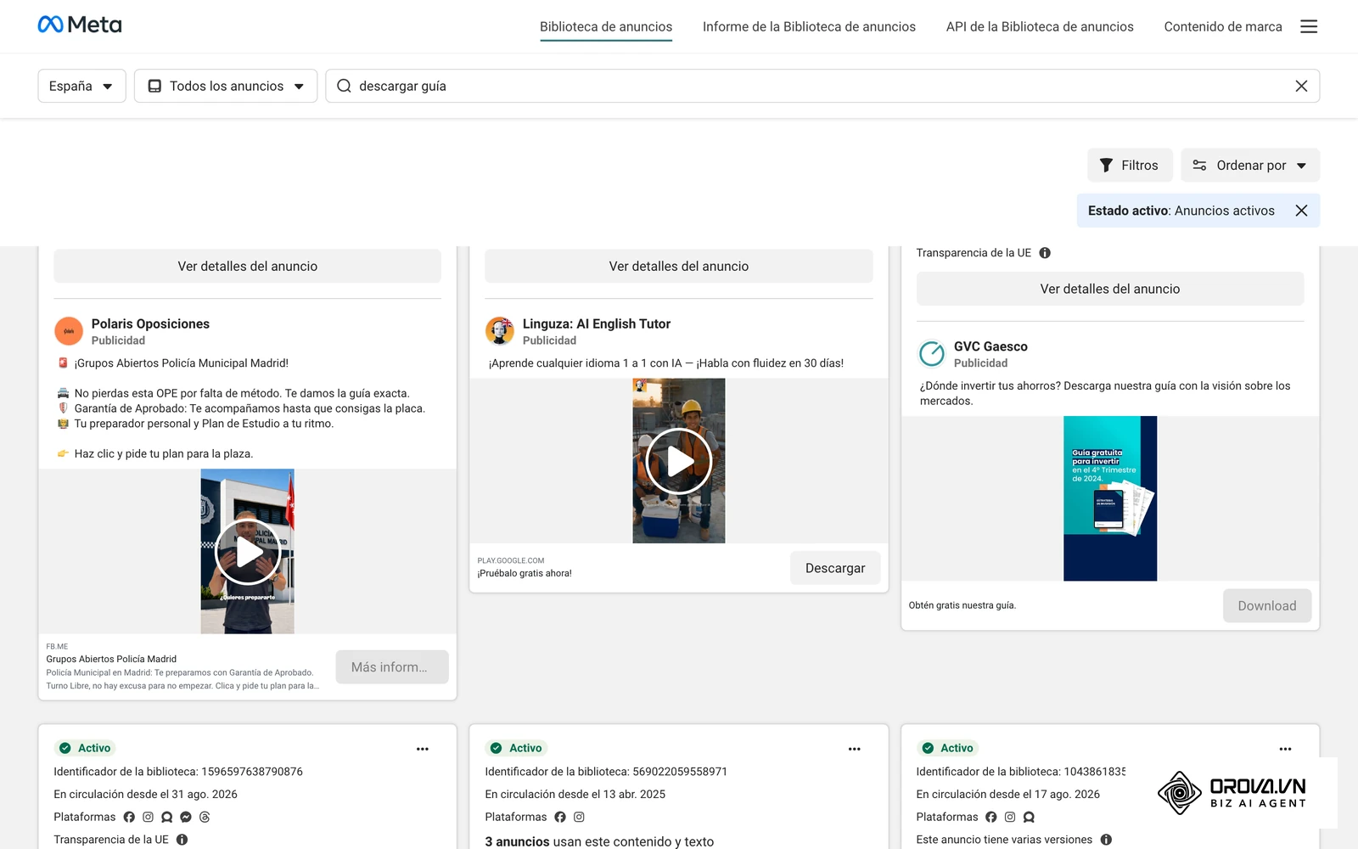Open the Ordenar por dropdown

pos(1250,166)
